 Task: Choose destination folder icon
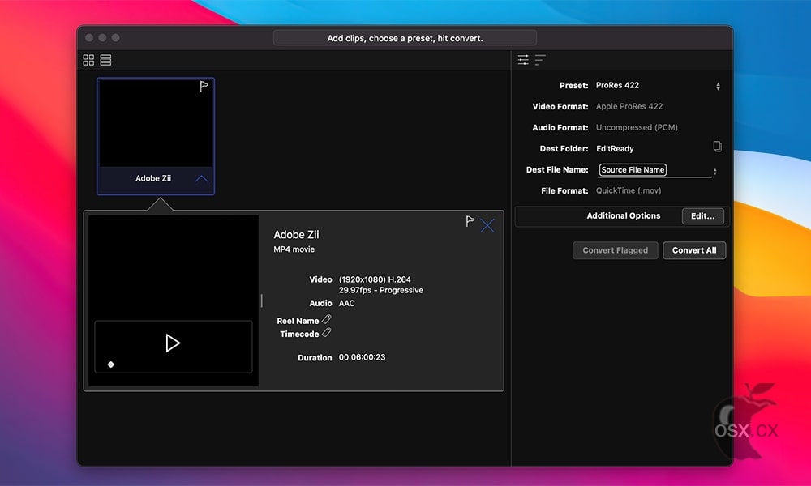pos(718,147)
